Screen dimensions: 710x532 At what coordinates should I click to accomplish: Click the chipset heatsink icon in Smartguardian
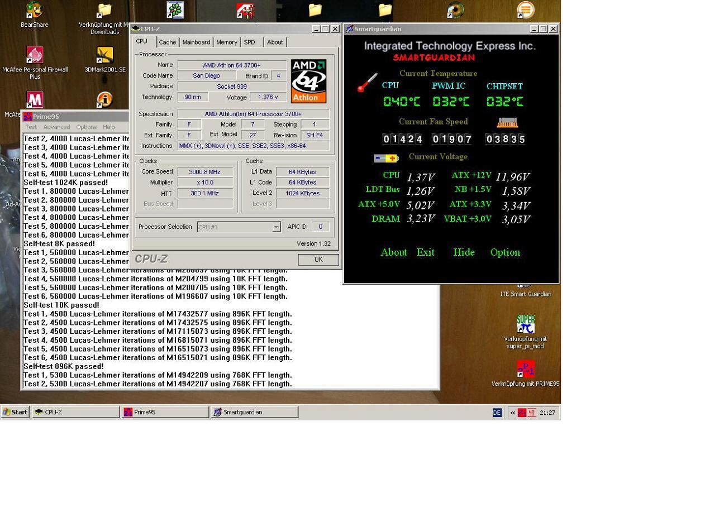[x=507, y=122]
